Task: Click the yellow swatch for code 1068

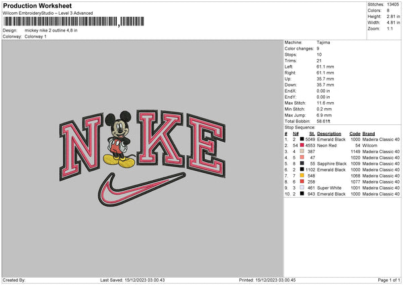Action: click(x=302, y=175)
